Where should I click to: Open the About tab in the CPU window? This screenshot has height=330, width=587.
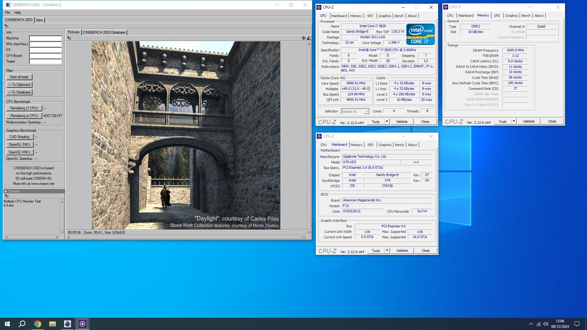(x=412, y=16)
